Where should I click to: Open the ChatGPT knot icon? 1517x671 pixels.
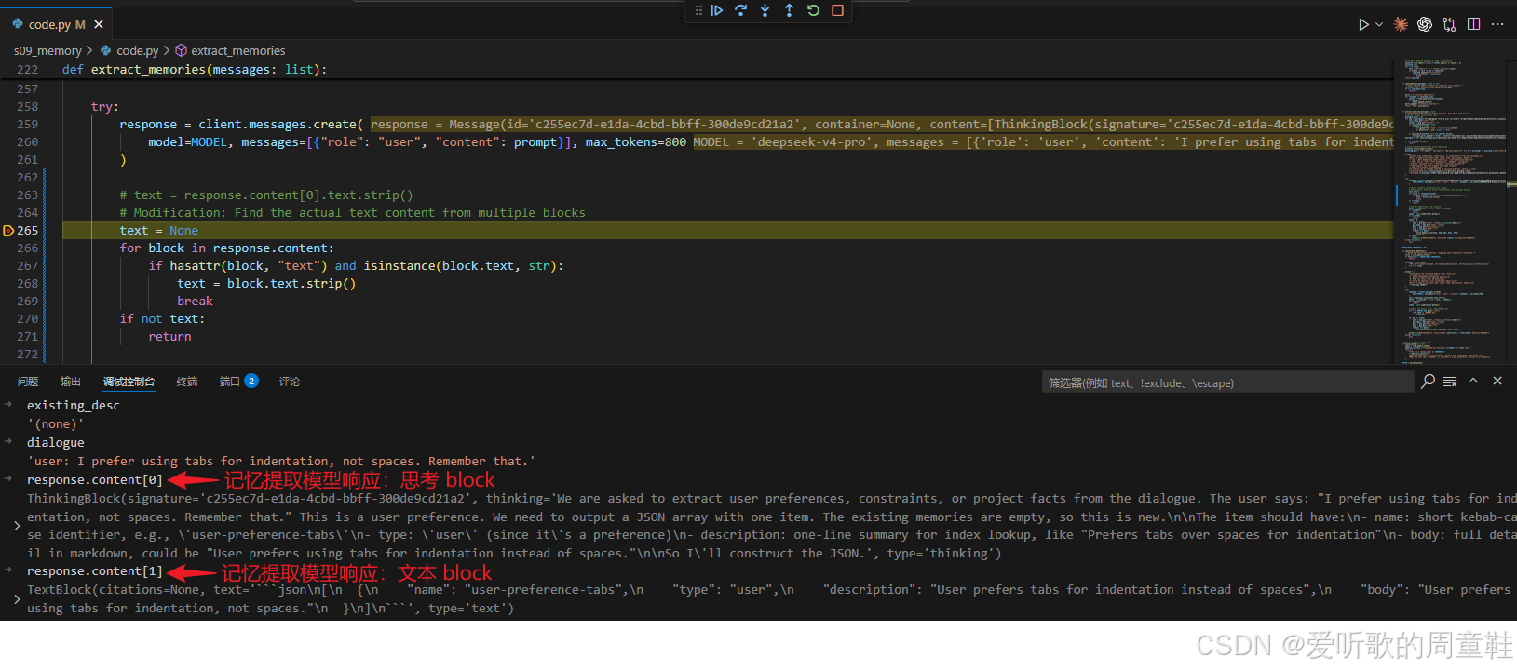click(1425, 24)
